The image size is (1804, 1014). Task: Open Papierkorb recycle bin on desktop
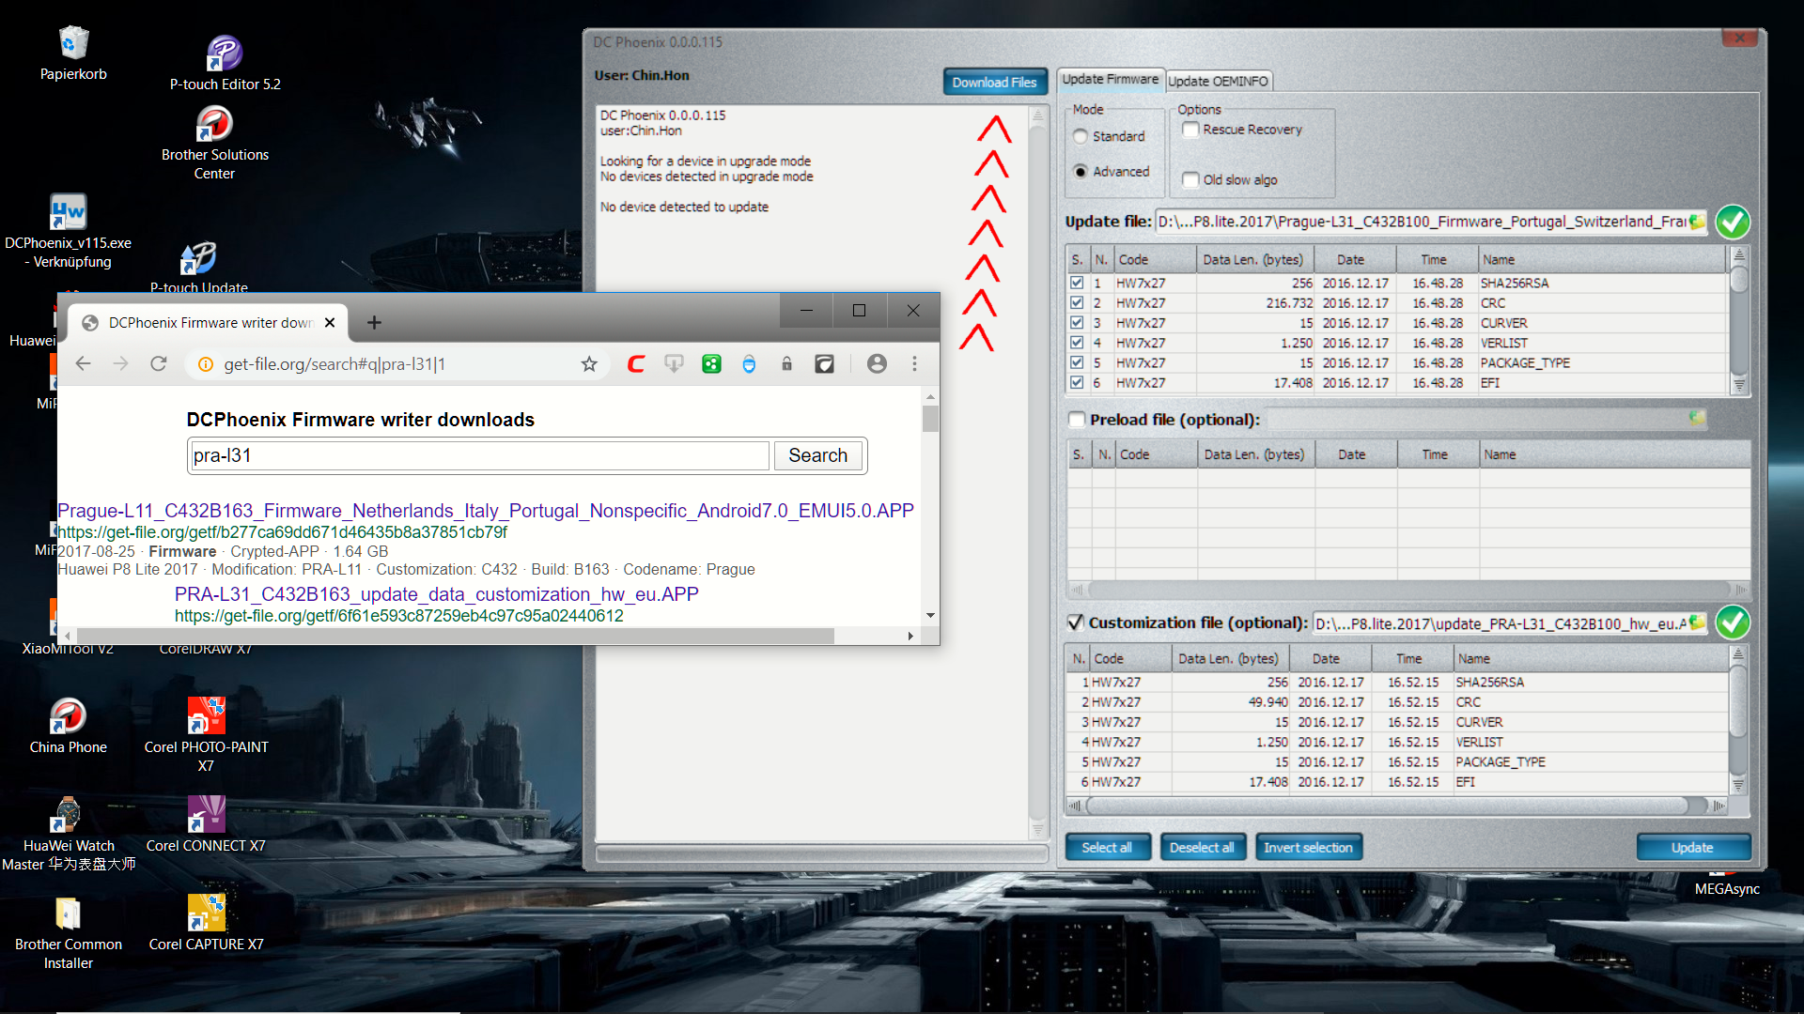[x=73, y=54]
